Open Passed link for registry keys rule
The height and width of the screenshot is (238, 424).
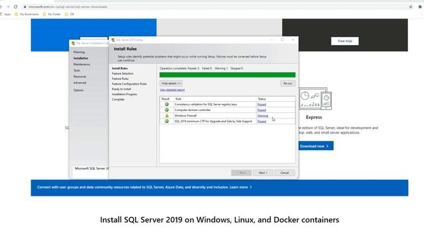tap(262, 104)
